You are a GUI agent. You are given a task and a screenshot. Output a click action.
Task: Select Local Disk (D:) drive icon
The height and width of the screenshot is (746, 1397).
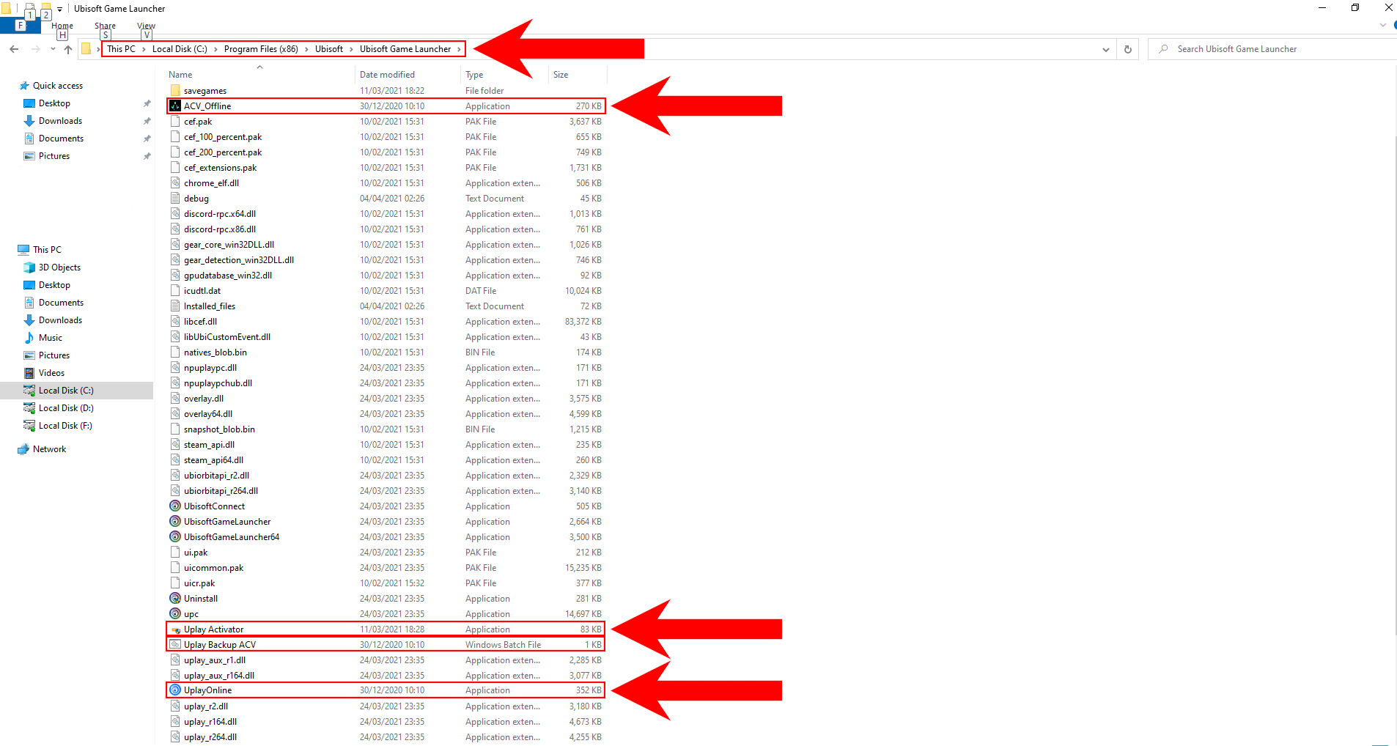click(x=29, y=408)
